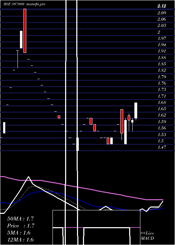Select the 1.82 price axis label
Viewport: 175px width, 245px height.
click(x=162, y=70)
